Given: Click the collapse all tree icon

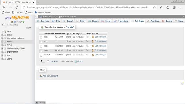Looking at the screenshot, I should click(27, 28).
